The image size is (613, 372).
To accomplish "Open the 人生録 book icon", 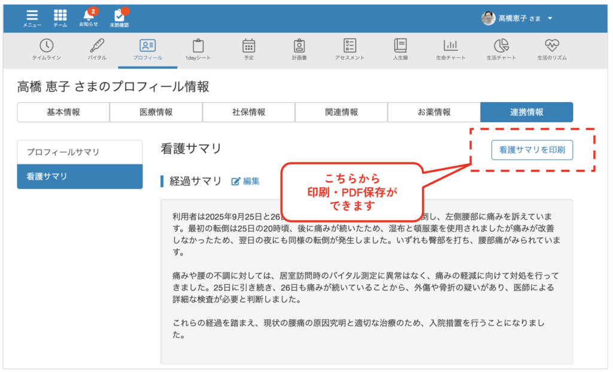I will click(x=400, y=46).
